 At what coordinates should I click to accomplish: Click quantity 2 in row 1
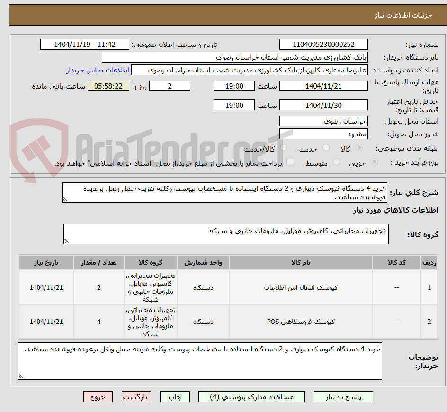pyautogui.click(x=99, y=287)
